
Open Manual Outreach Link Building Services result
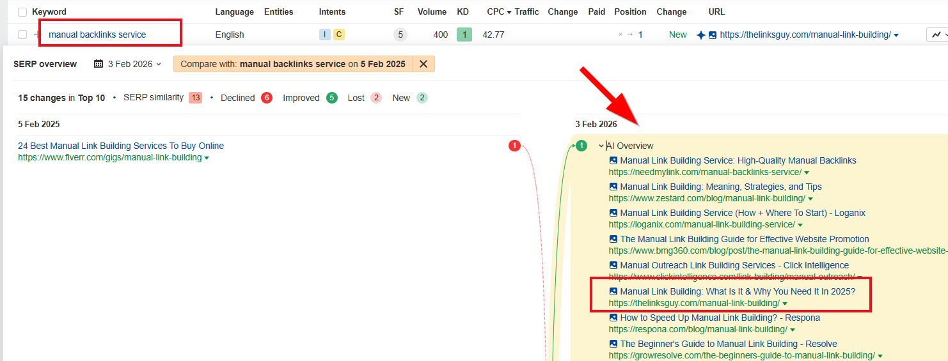tap(734, 265)
